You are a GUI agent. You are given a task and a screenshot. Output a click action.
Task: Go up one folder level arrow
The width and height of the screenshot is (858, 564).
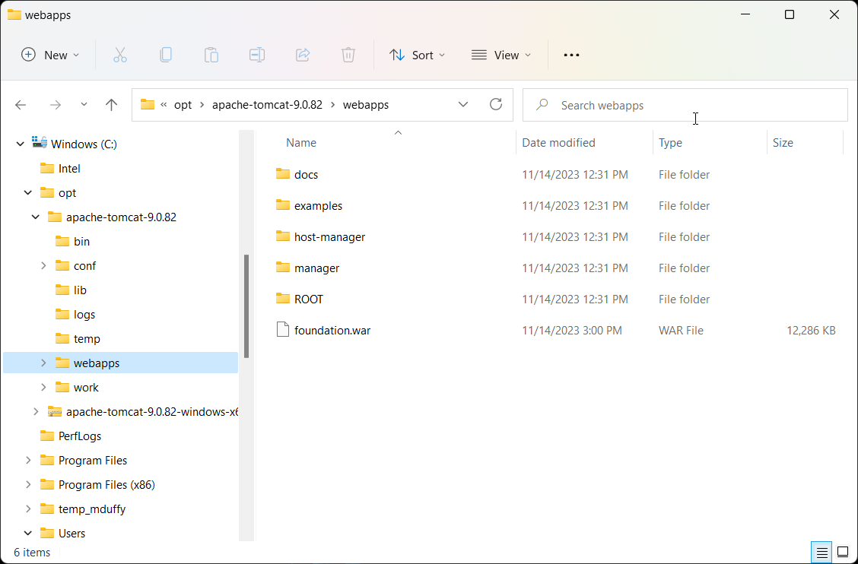pos(111,105)
